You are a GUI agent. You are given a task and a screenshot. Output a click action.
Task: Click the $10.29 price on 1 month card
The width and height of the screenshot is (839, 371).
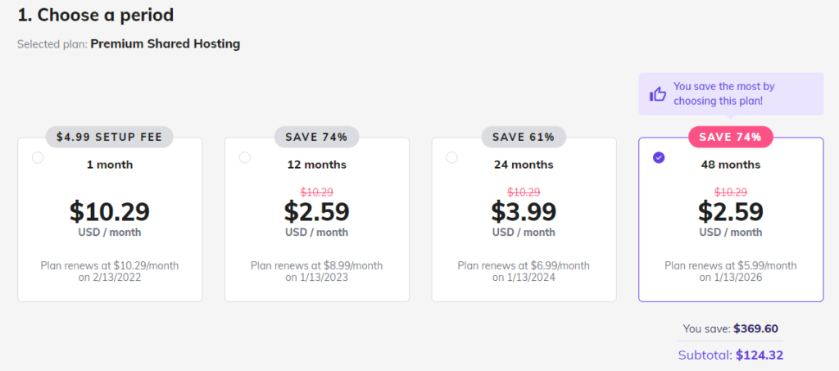(110, 211)
